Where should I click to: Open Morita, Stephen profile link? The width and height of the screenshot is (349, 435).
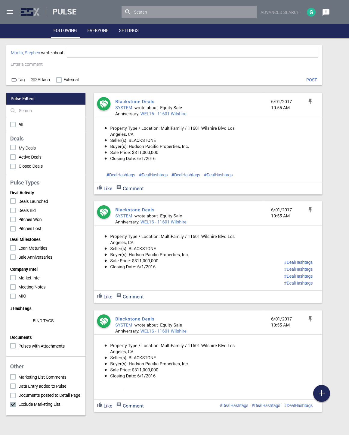tap(25, 53)
